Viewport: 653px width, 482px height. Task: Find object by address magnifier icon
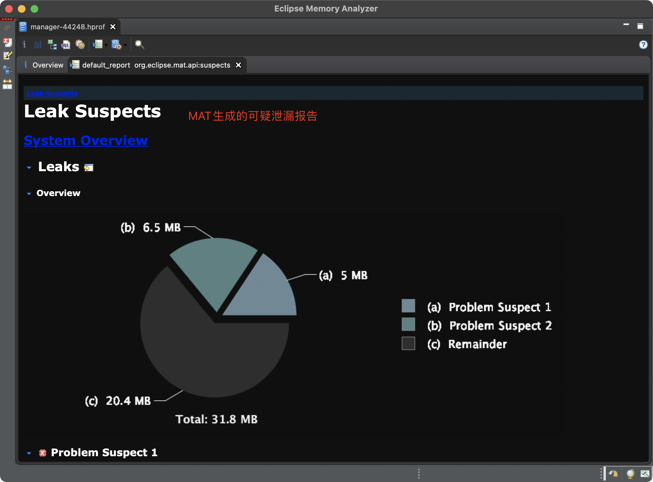139,45
